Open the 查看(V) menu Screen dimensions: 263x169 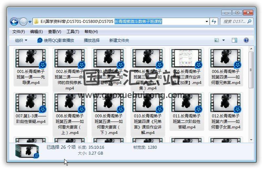[x=54, y=32]
